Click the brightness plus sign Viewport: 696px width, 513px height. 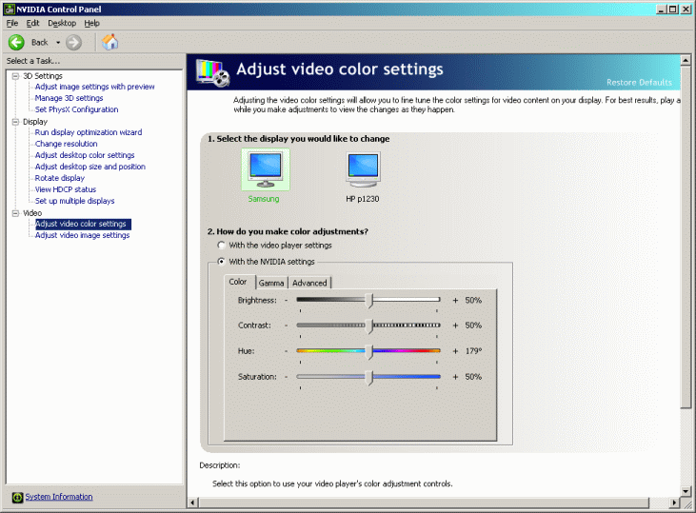pyautogui.click(x=455, y=301)
